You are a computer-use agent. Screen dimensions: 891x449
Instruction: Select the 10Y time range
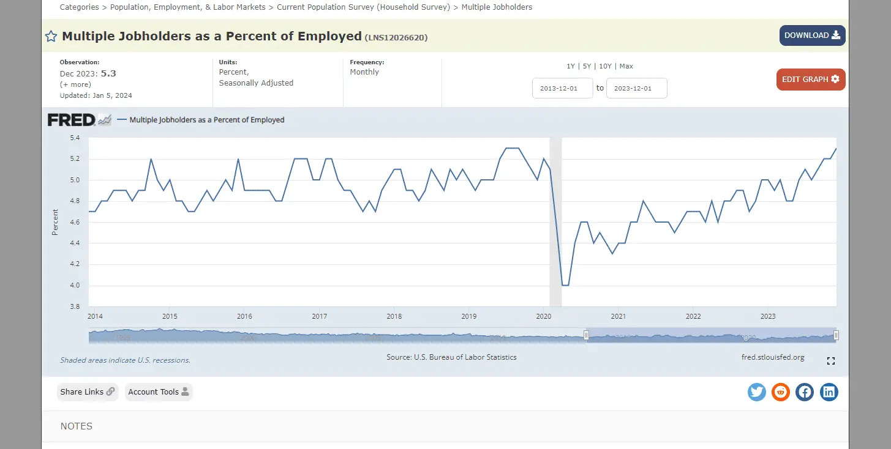pyautogui.click(x=605, y=66)
